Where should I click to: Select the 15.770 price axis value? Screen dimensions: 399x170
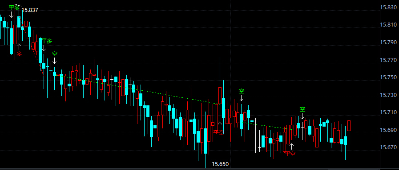(x=388, y=60)
